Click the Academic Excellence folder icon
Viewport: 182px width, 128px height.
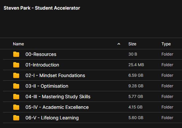(x=16, y=107)
